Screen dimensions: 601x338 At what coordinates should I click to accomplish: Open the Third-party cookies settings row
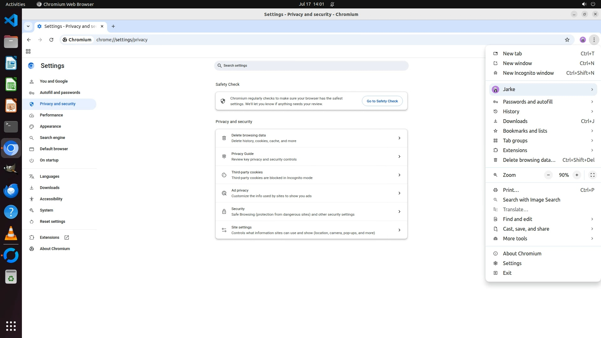(311, 175)
